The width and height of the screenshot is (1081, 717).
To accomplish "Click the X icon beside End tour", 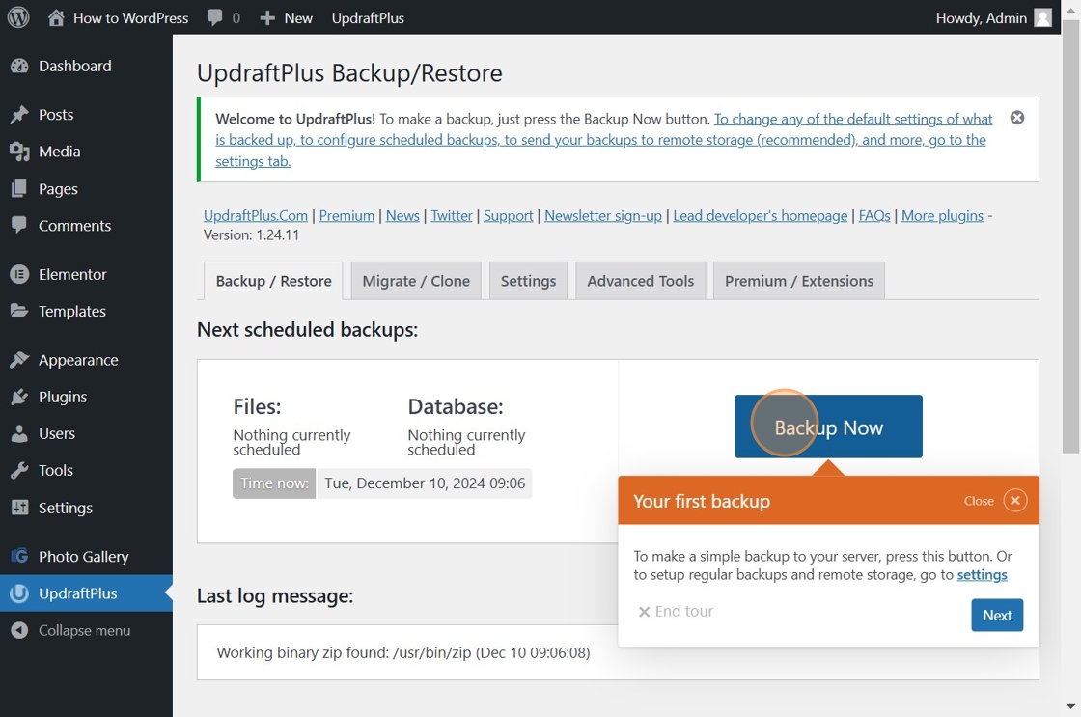I will pos(644,612).
